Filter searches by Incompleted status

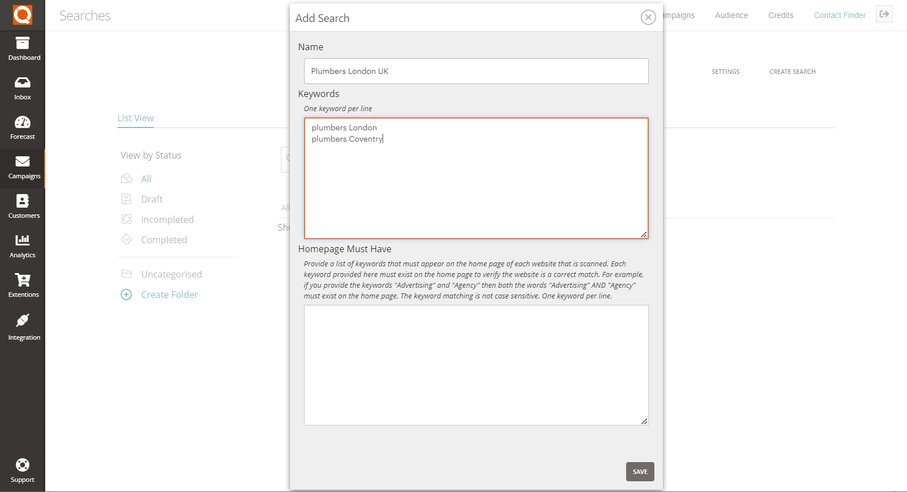click(167, 219)
